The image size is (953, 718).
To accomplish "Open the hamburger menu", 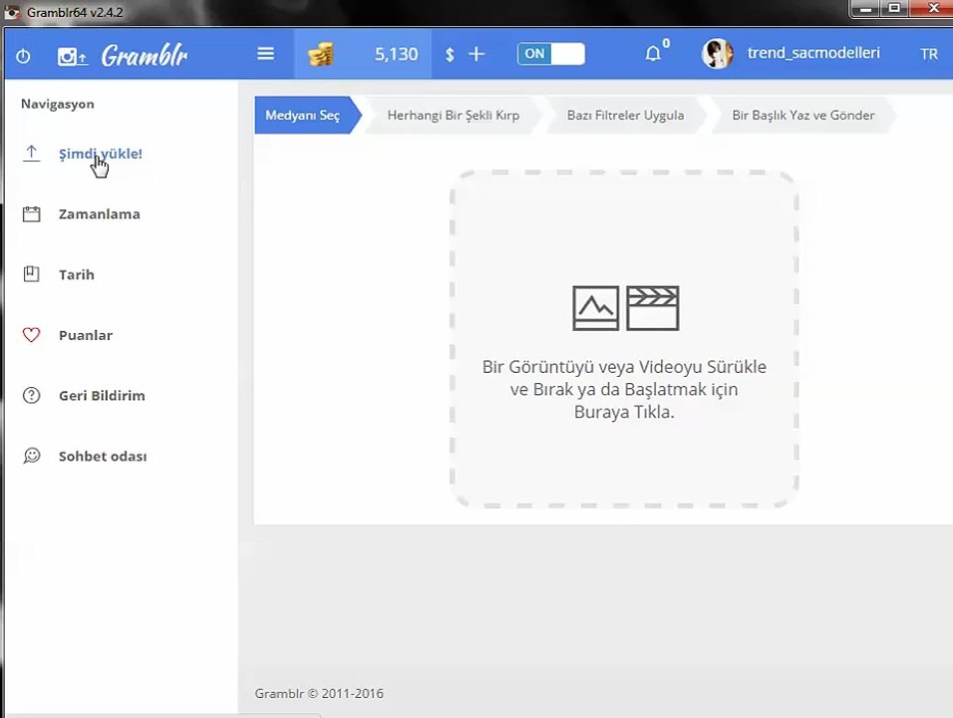I will 265,54.
